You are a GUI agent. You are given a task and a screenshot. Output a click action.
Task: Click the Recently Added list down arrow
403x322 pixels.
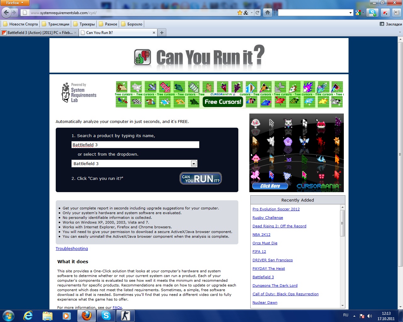point(343,305)
